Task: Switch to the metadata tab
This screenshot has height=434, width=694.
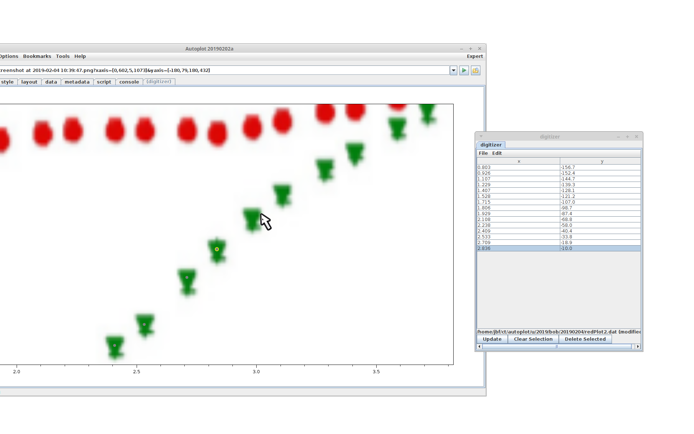Action: 77,82
